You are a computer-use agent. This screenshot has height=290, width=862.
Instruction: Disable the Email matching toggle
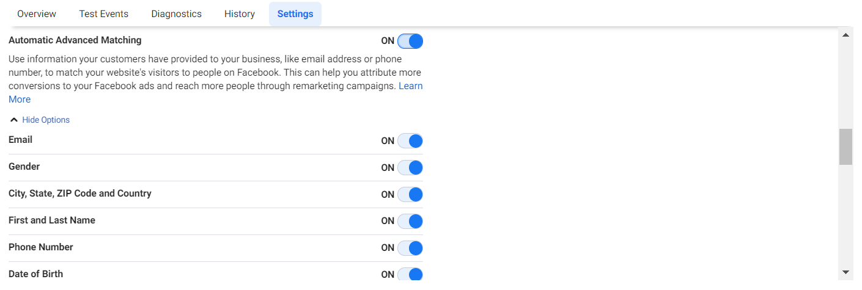[x=410, y=141]
